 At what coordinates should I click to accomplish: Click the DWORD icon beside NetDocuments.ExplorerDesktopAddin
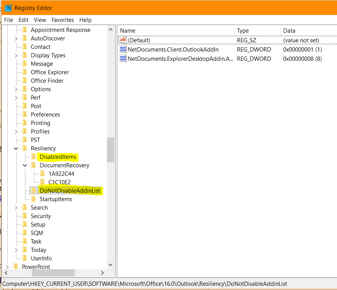[123, 58]
